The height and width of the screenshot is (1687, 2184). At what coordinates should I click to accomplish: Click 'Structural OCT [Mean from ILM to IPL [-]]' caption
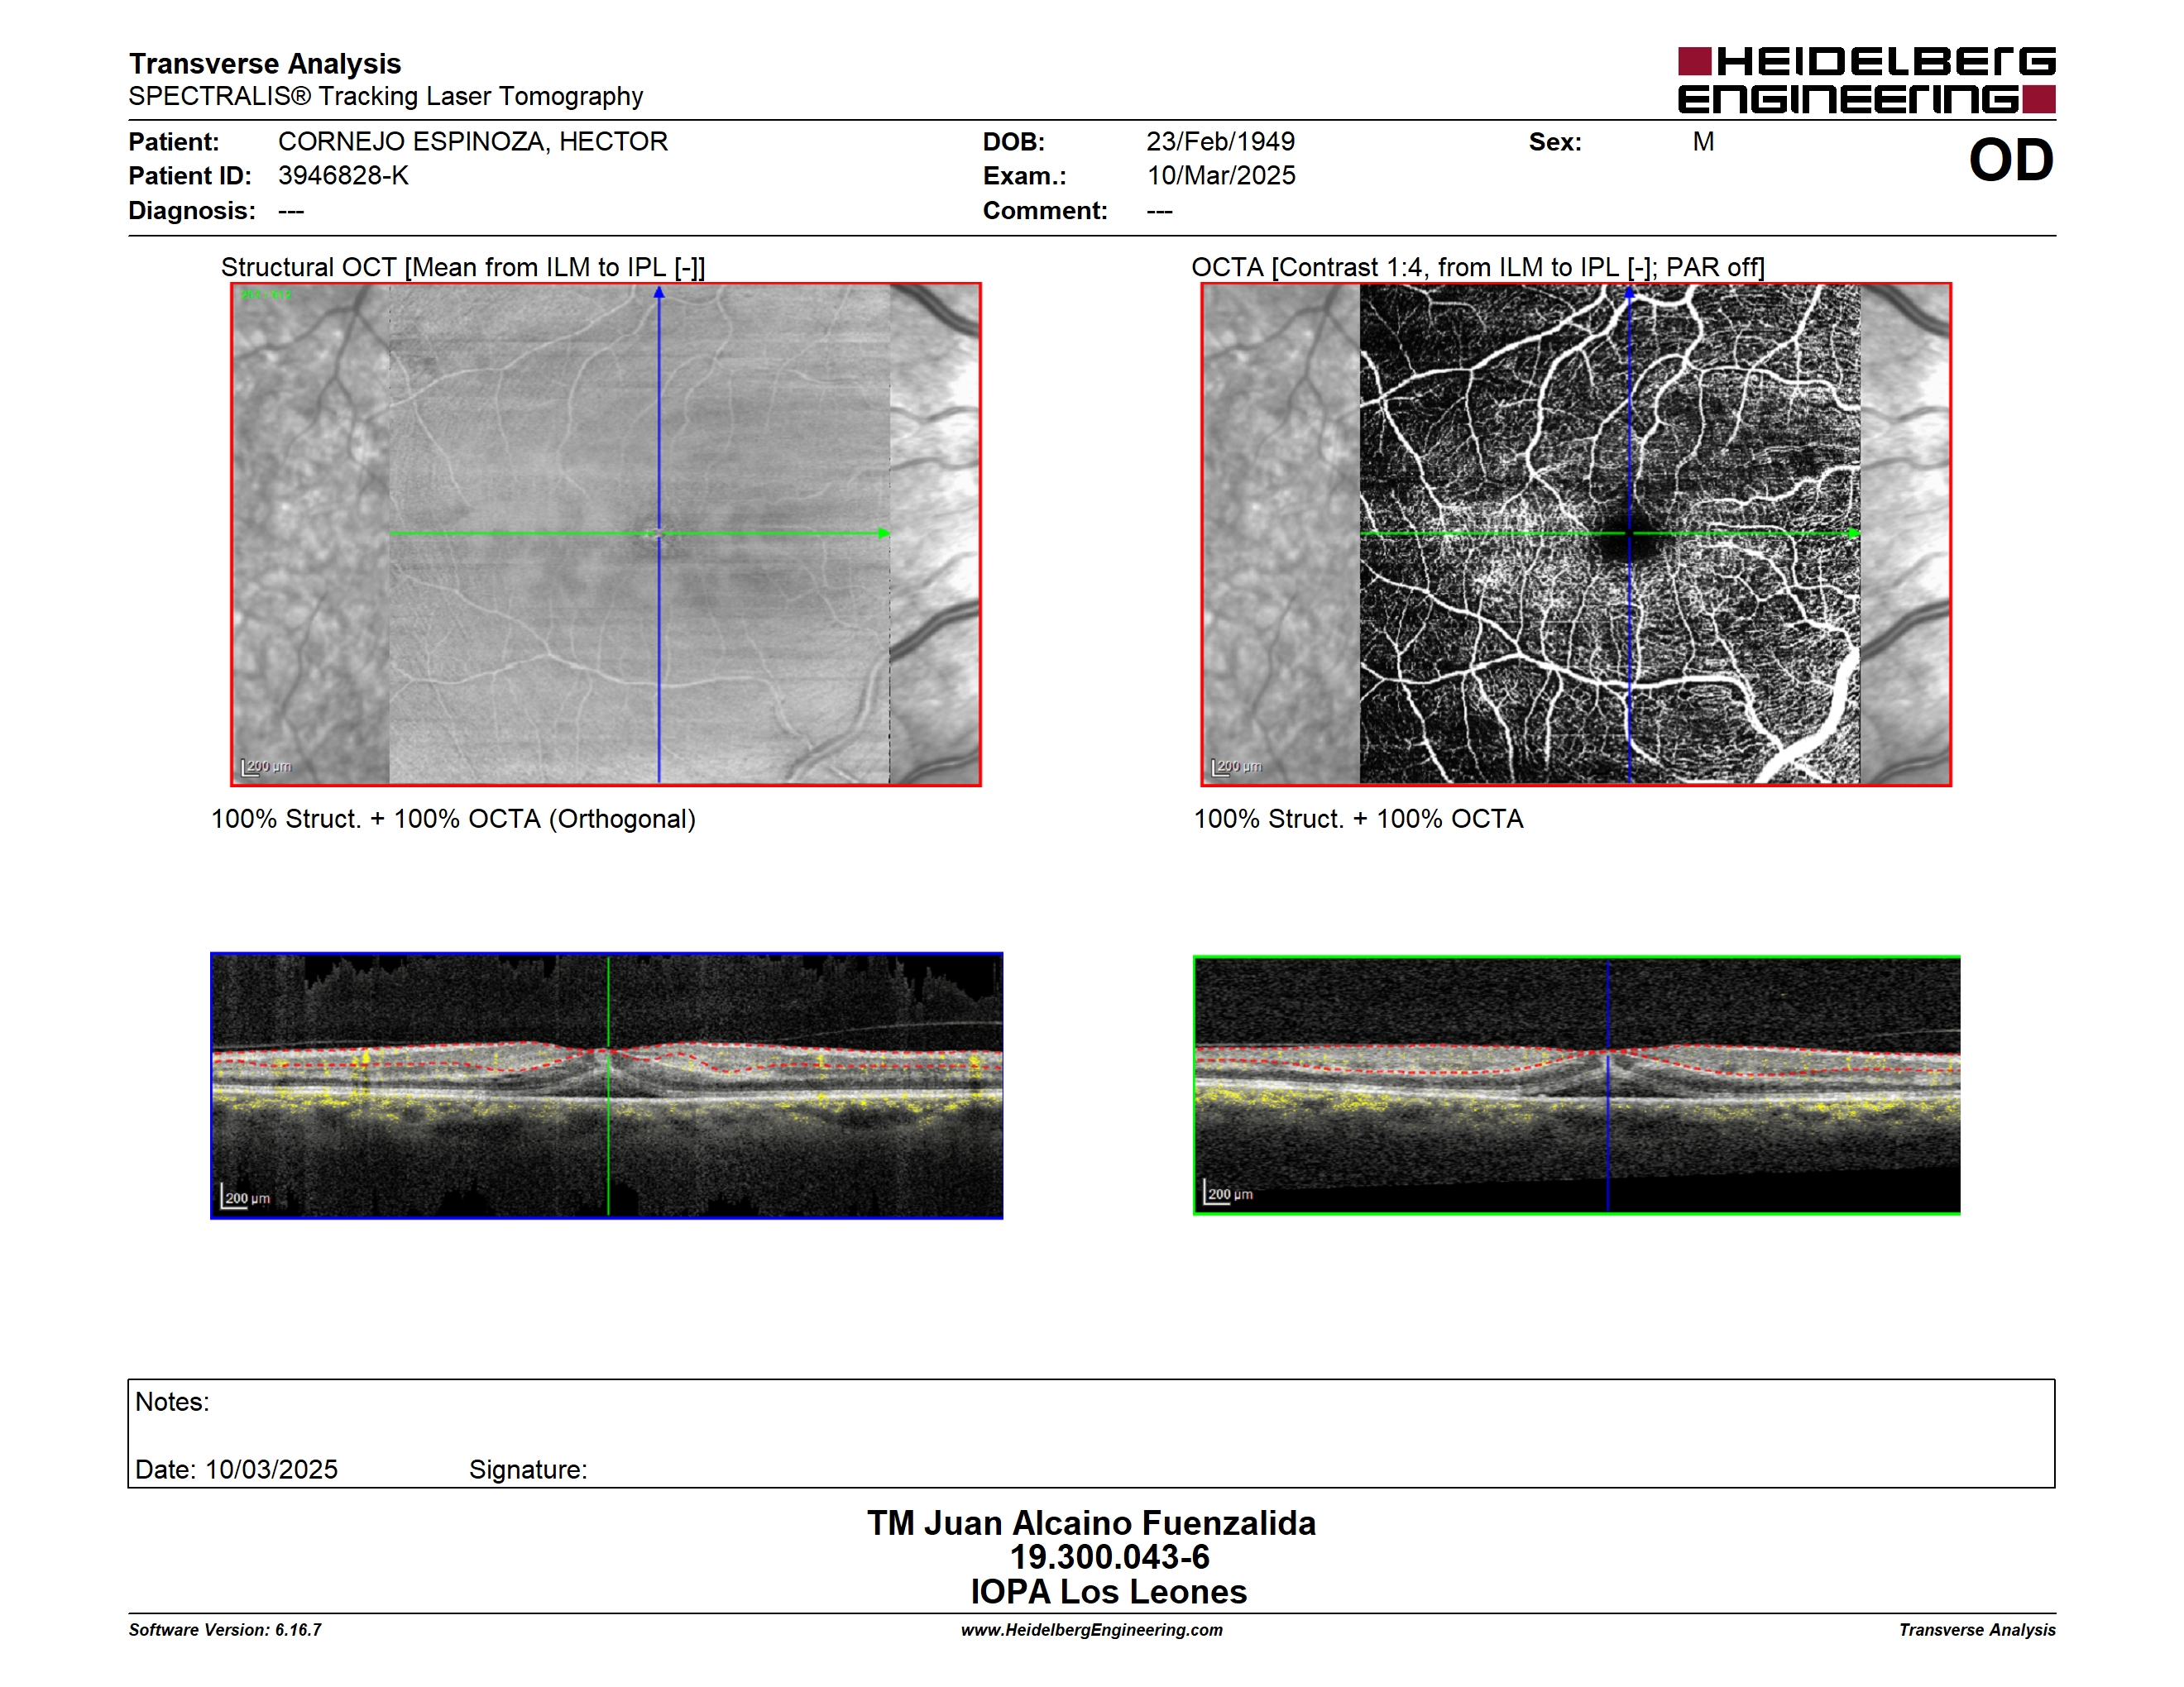coord(463,267)
